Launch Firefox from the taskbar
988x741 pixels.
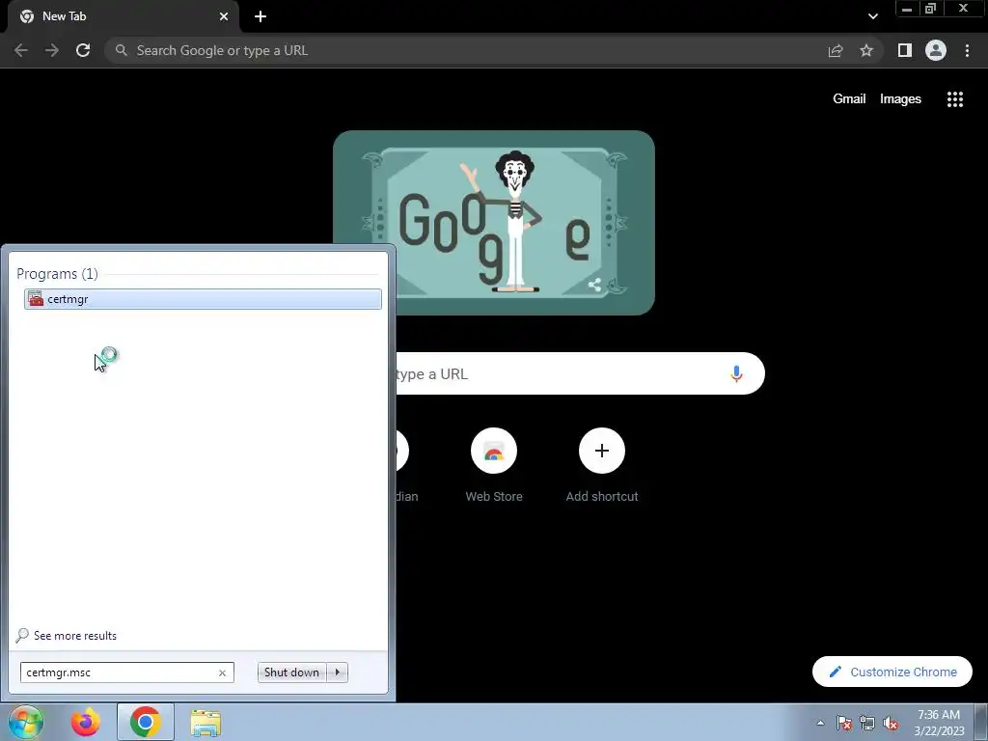pyautogui.click(x=86, y=722)
